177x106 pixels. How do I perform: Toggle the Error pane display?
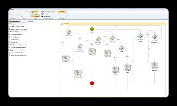[35, 16]
